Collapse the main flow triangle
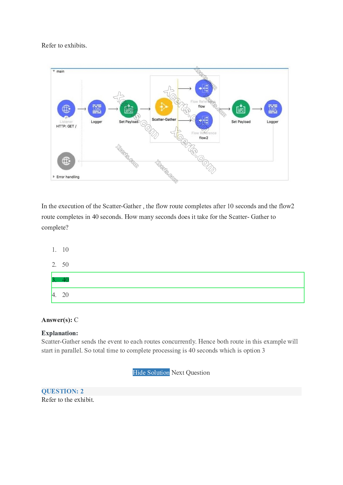343x485 pixels. pyautogui.click(x=54, y=71)
